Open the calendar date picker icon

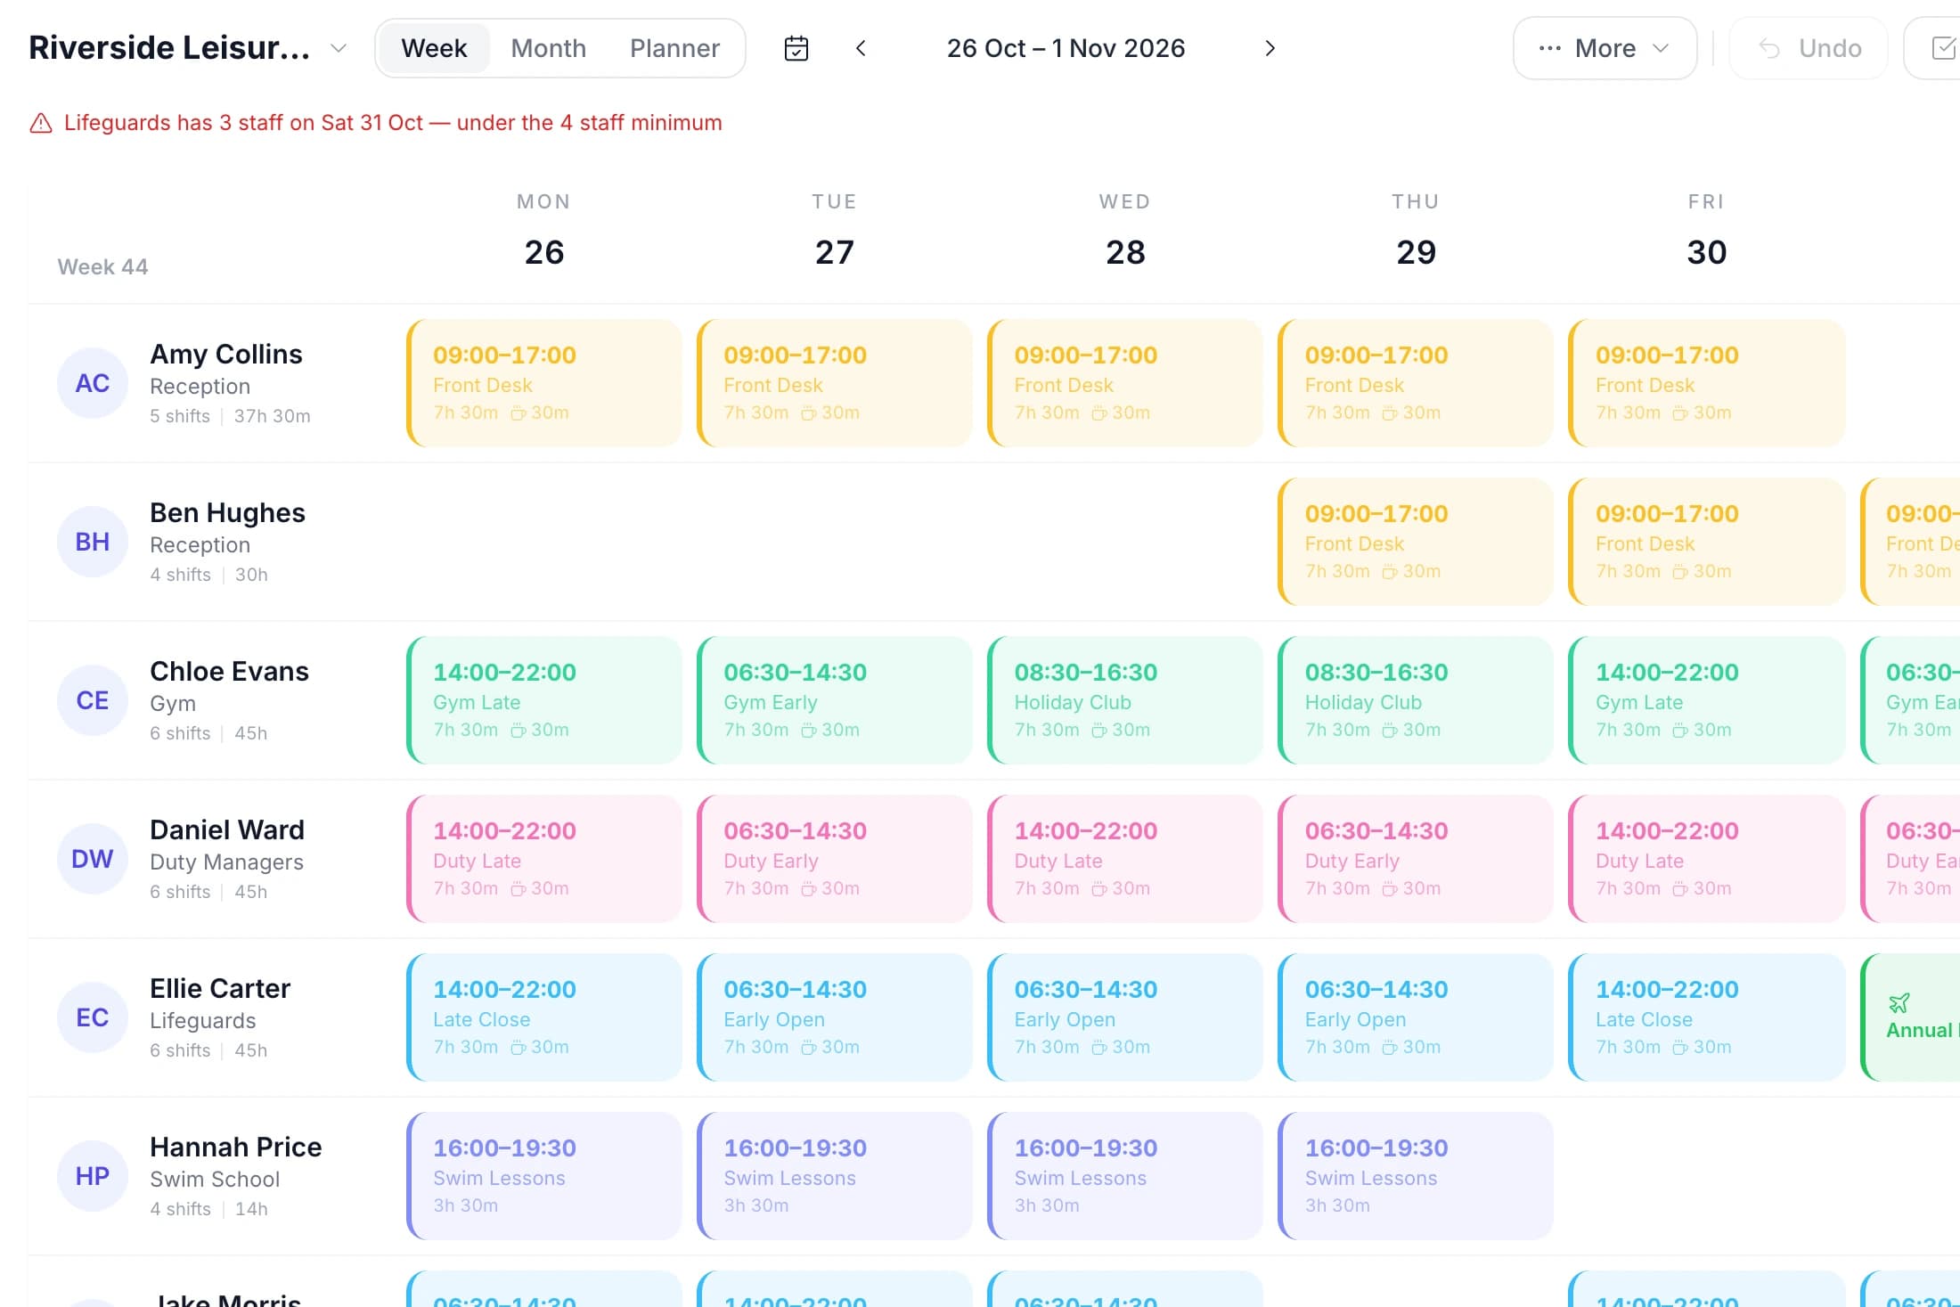point(796,48)
